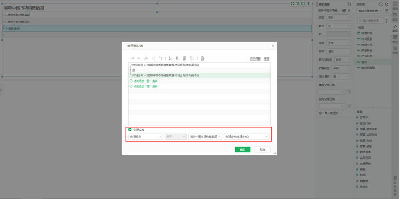Click the delete condition trash icon
This screenshot has height=199, width=400.
(x=202, y=58)
